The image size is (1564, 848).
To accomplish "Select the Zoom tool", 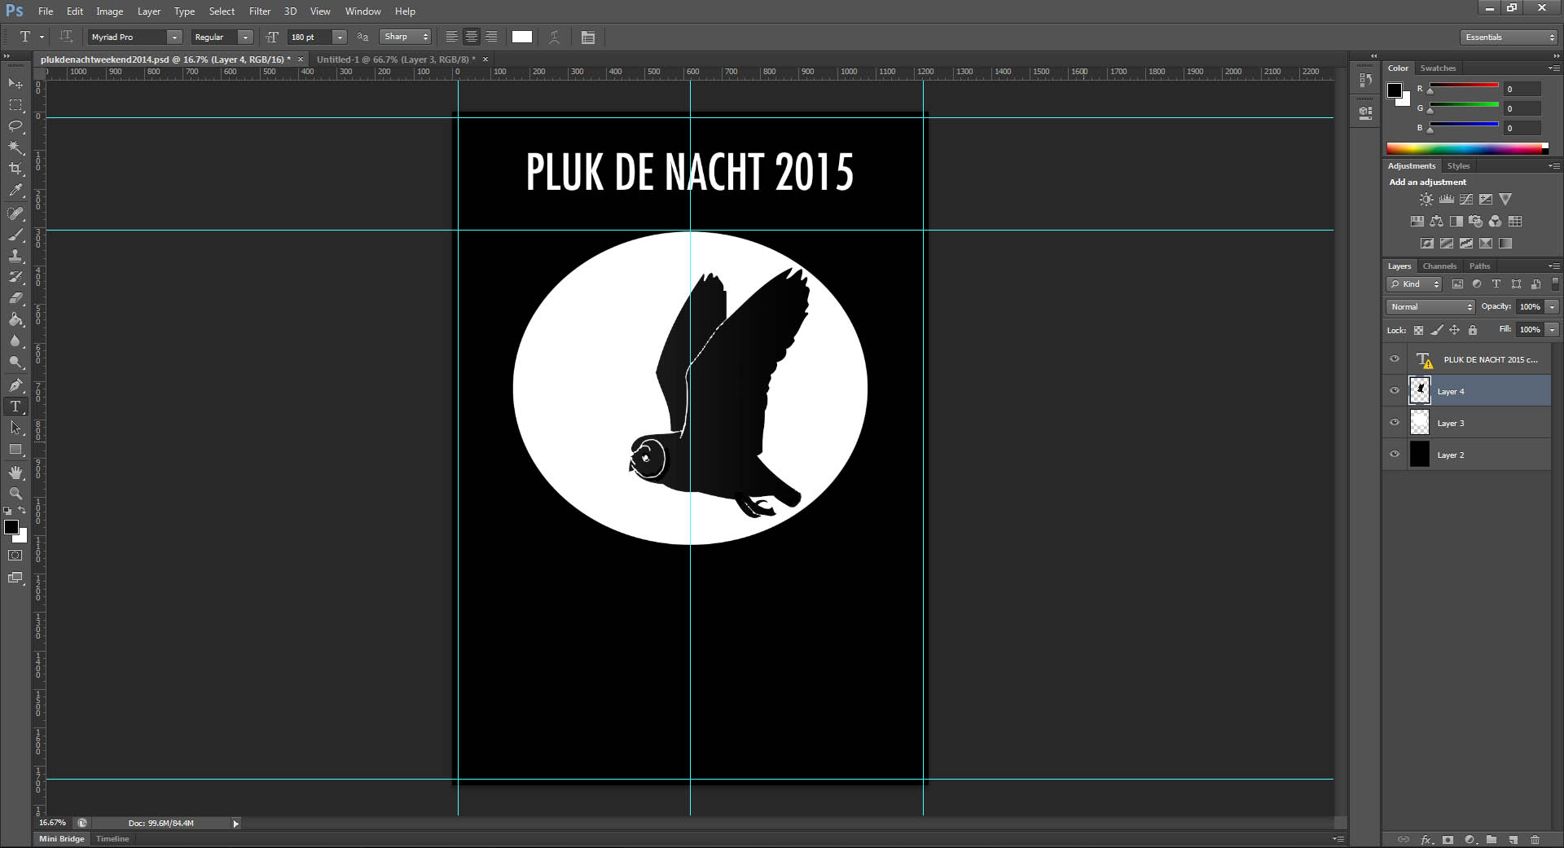I will pos(15,494).
